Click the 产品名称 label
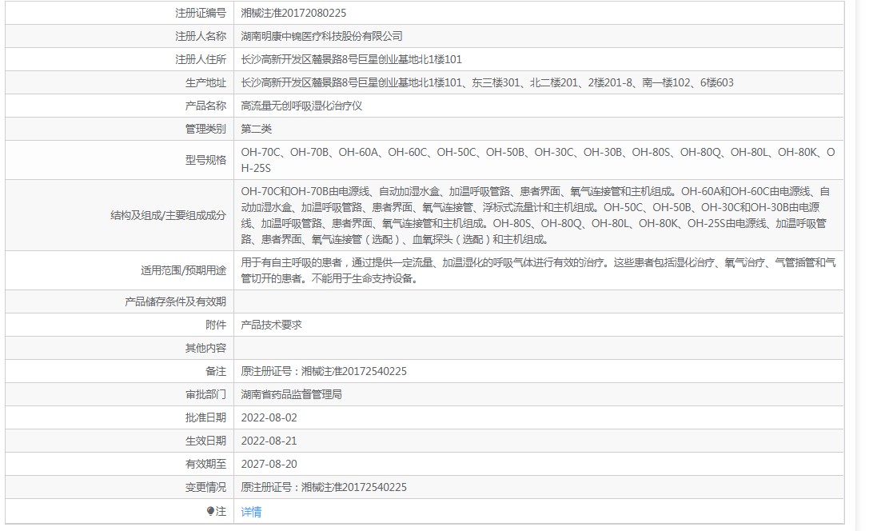Viewport: 869px width, 531px height. point(205,106)
